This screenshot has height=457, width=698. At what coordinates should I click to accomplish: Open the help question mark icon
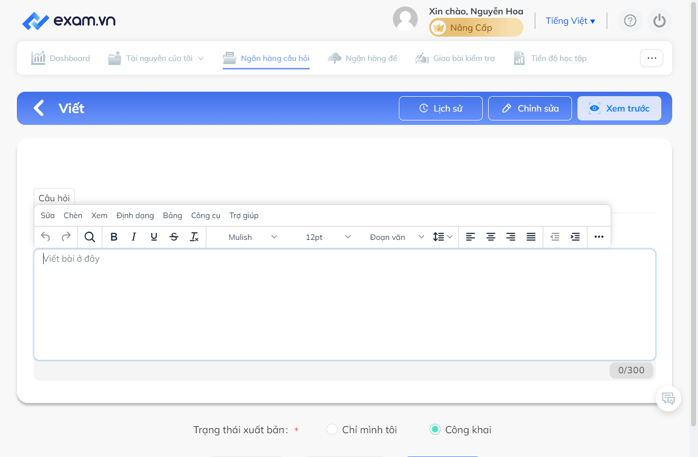(630, 21)
